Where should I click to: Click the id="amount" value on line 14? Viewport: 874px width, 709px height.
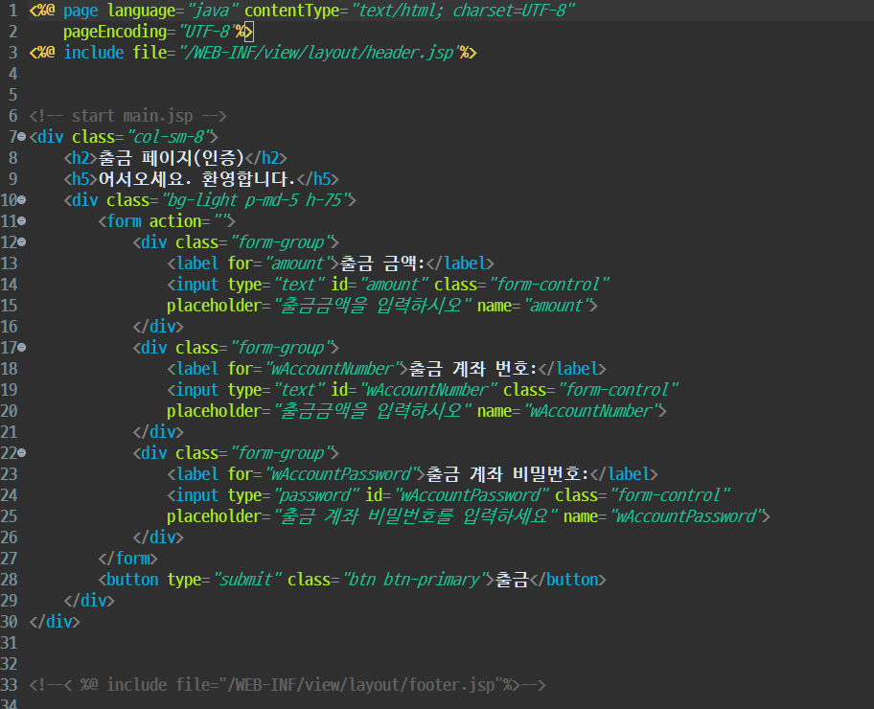tap(394, 285)
